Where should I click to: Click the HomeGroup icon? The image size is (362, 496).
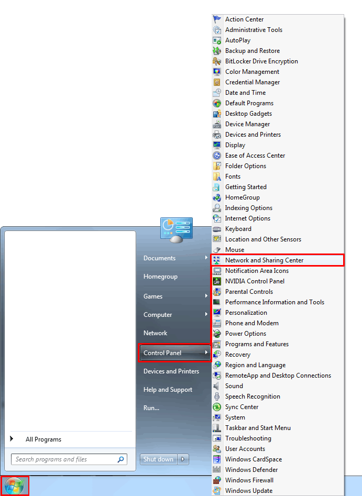pyautogui.click(x=217, y=197)
